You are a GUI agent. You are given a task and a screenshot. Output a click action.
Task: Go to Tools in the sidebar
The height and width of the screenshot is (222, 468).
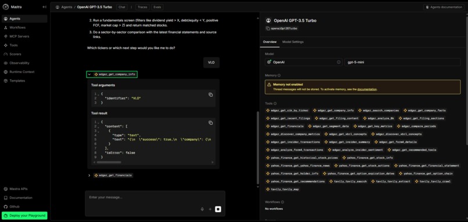(x=24, y=45)
